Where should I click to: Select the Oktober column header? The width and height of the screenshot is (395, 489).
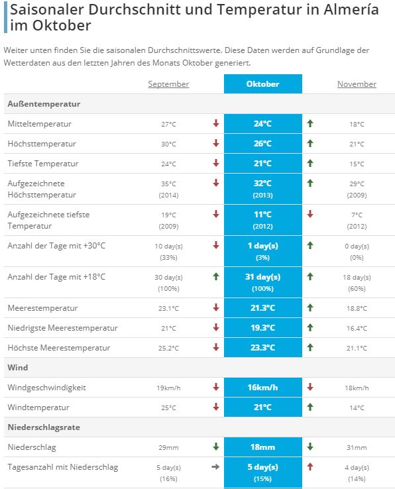262,84
